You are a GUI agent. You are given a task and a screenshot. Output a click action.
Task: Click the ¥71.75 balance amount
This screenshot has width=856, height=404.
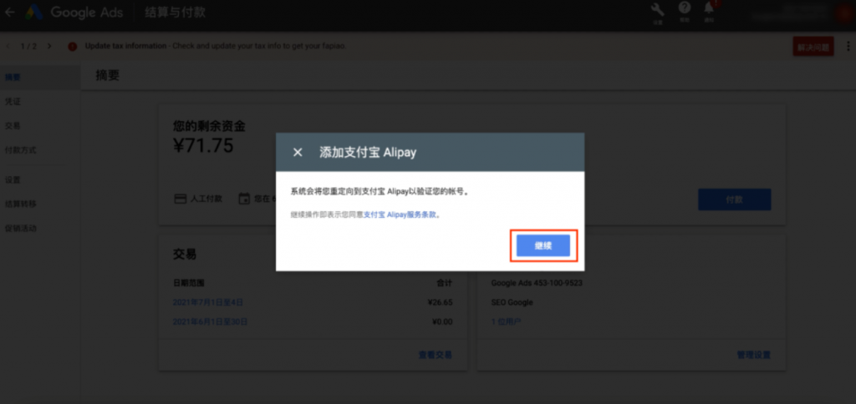pos(203,145)
